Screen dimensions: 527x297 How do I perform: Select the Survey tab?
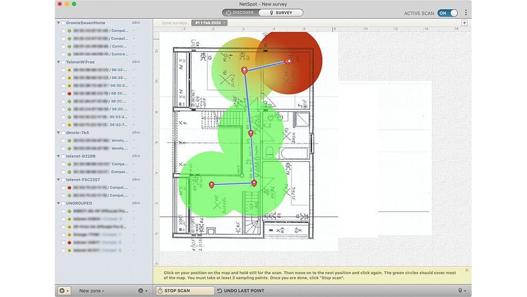tap(281, 13)
